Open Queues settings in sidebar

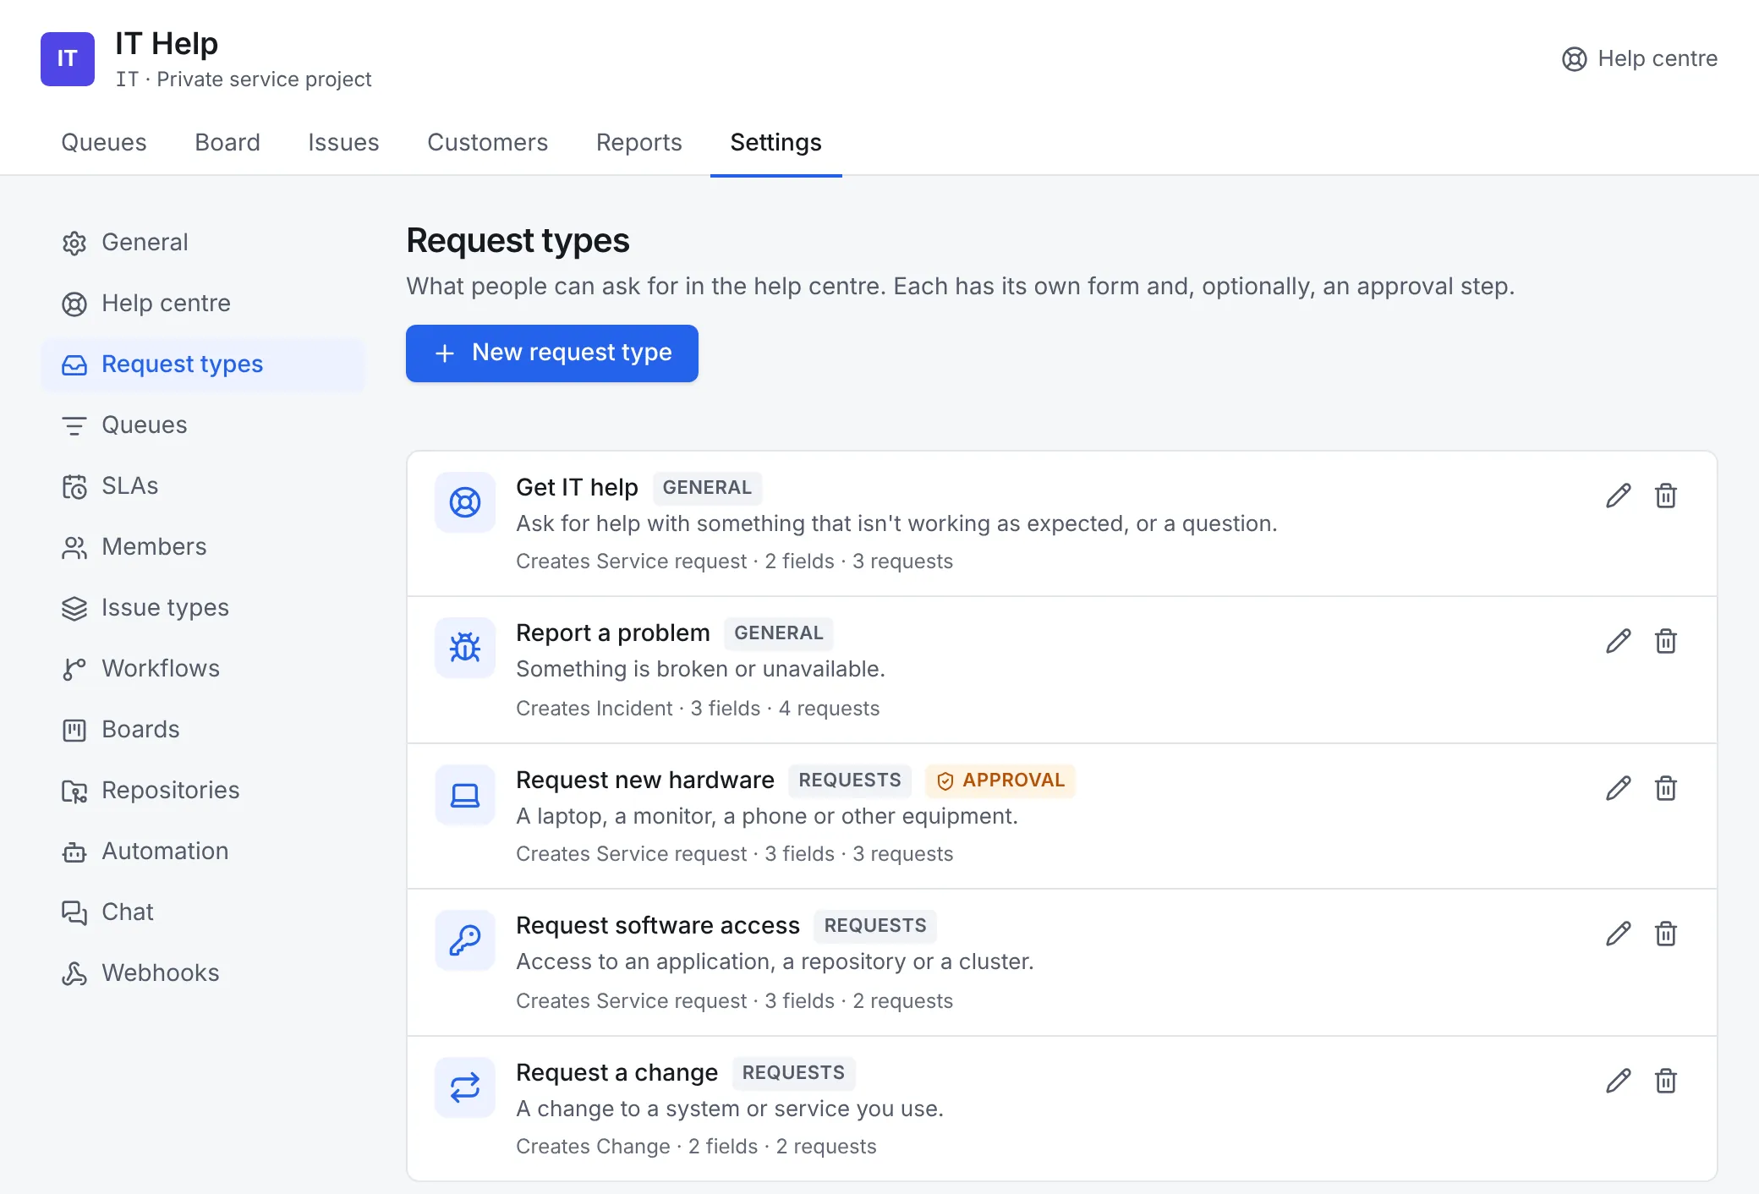pyautogui.click(x=203, y=425)
